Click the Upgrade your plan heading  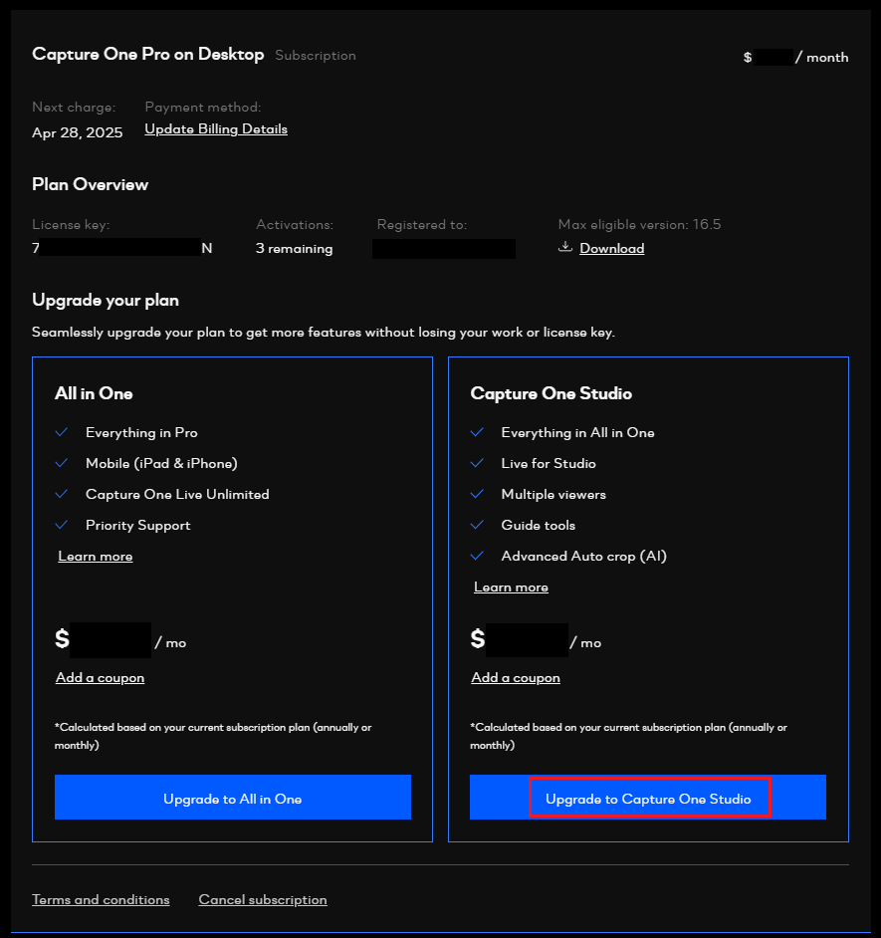coord(106,301)
